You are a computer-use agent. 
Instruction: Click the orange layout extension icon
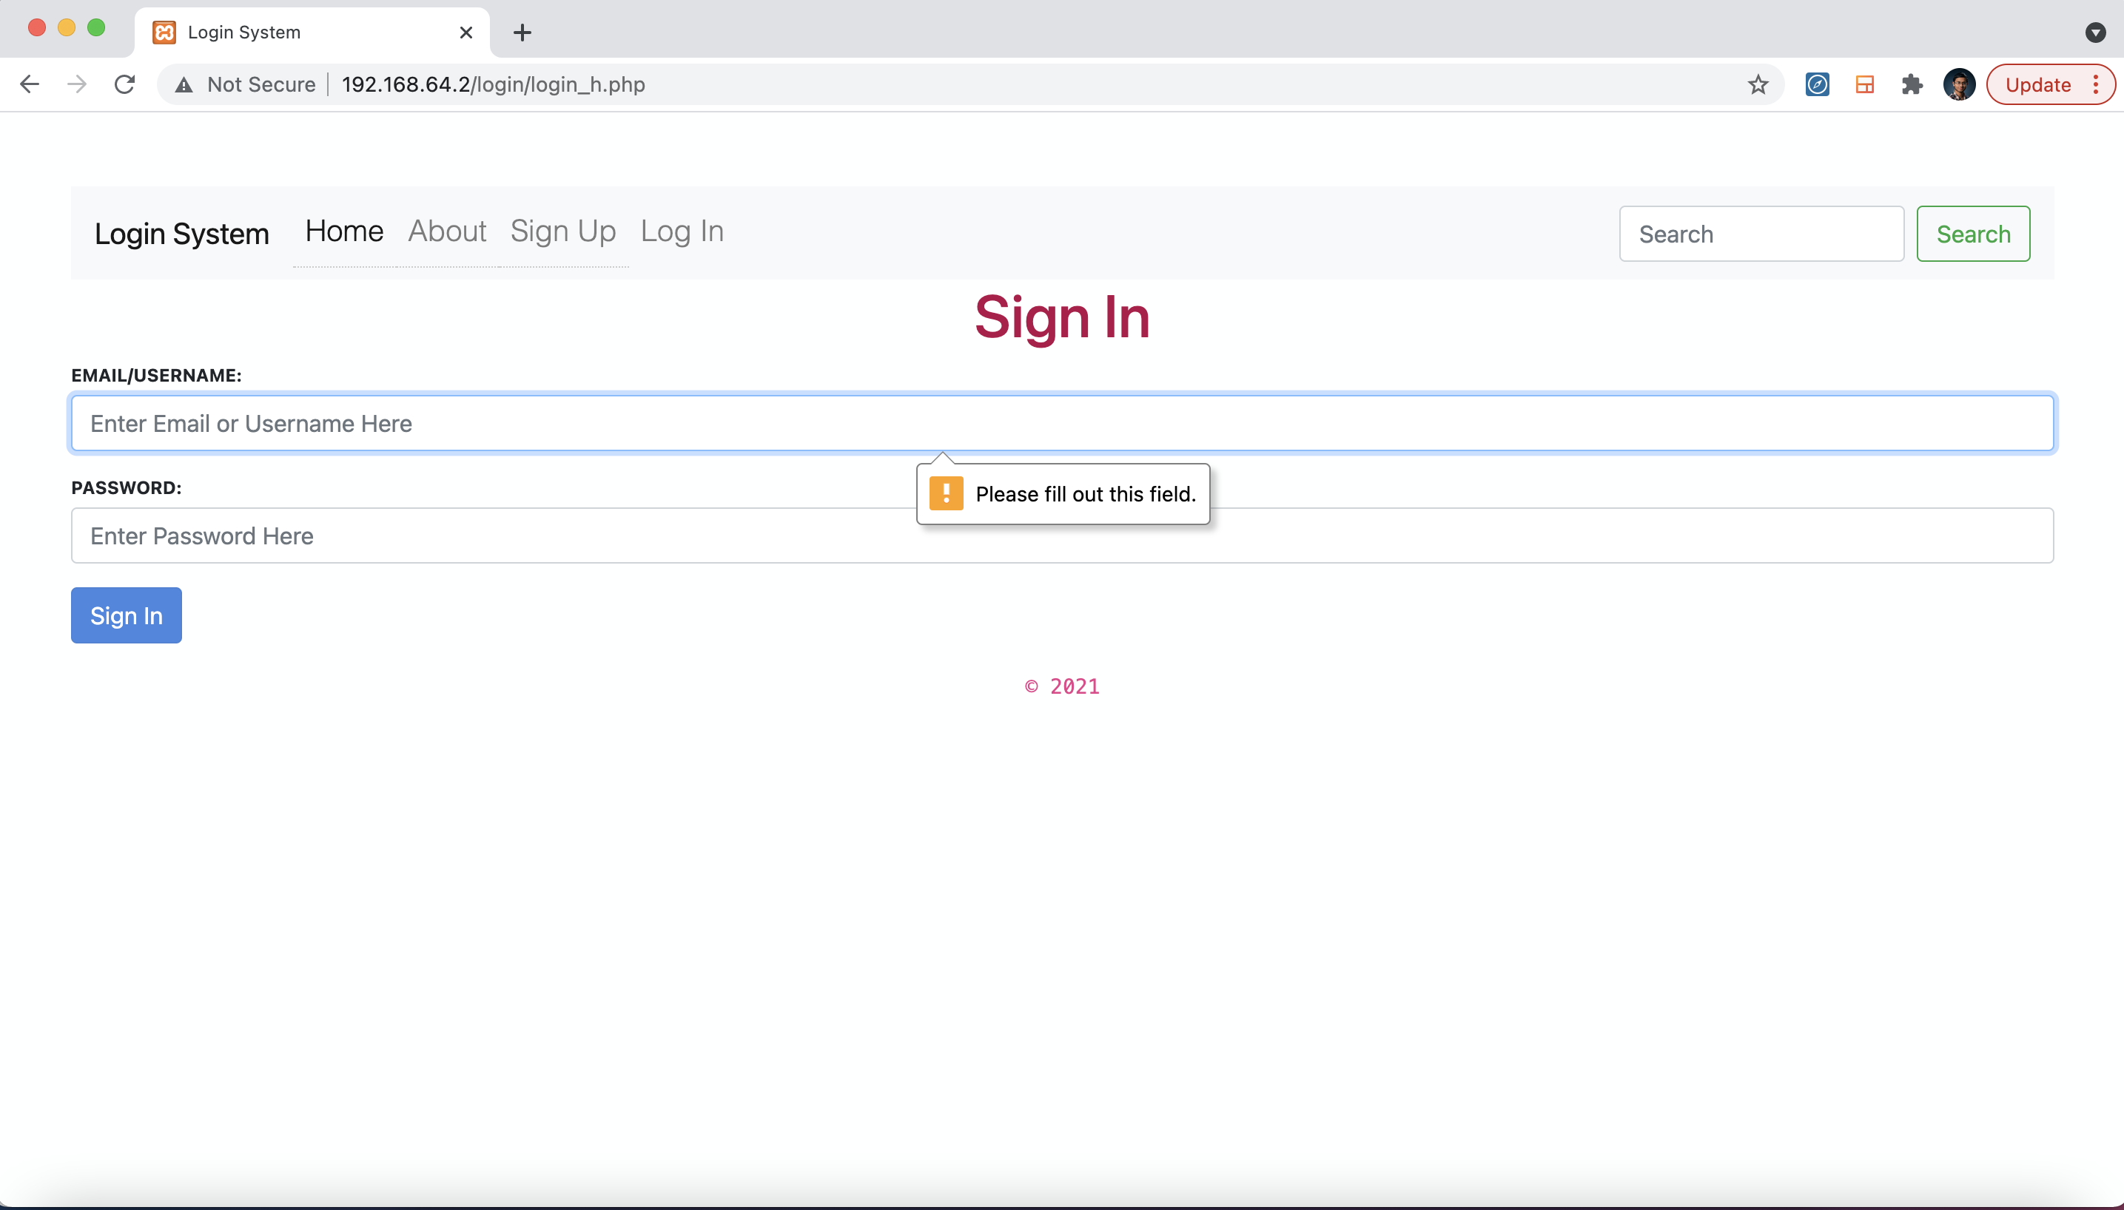[1865, 85]
